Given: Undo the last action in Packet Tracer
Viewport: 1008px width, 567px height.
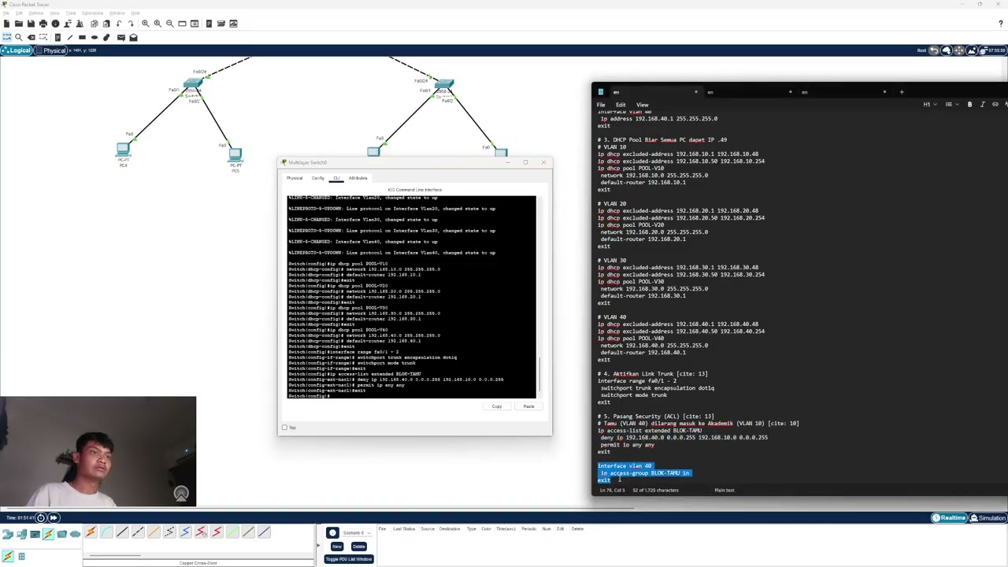Looking at the screenshot, I should click(x=119, y=24).
